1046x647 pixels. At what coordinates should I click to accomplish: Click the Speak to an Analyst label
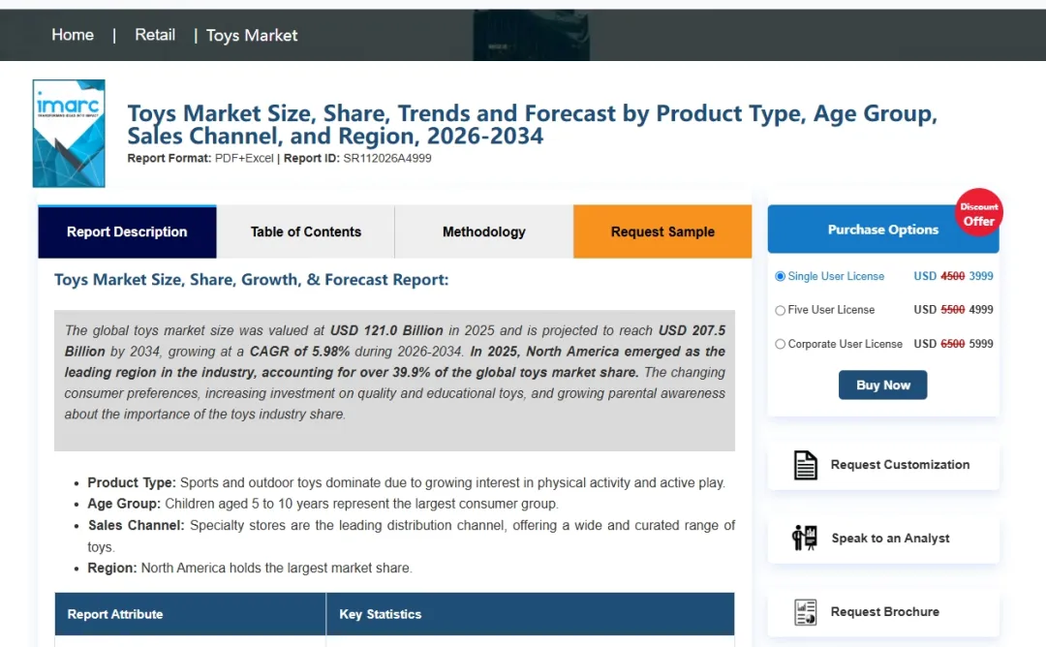click(x=890, y=539)
